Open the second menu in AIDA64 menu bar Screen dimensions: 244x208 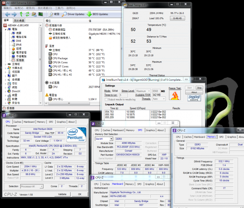(x=19, y=8)
